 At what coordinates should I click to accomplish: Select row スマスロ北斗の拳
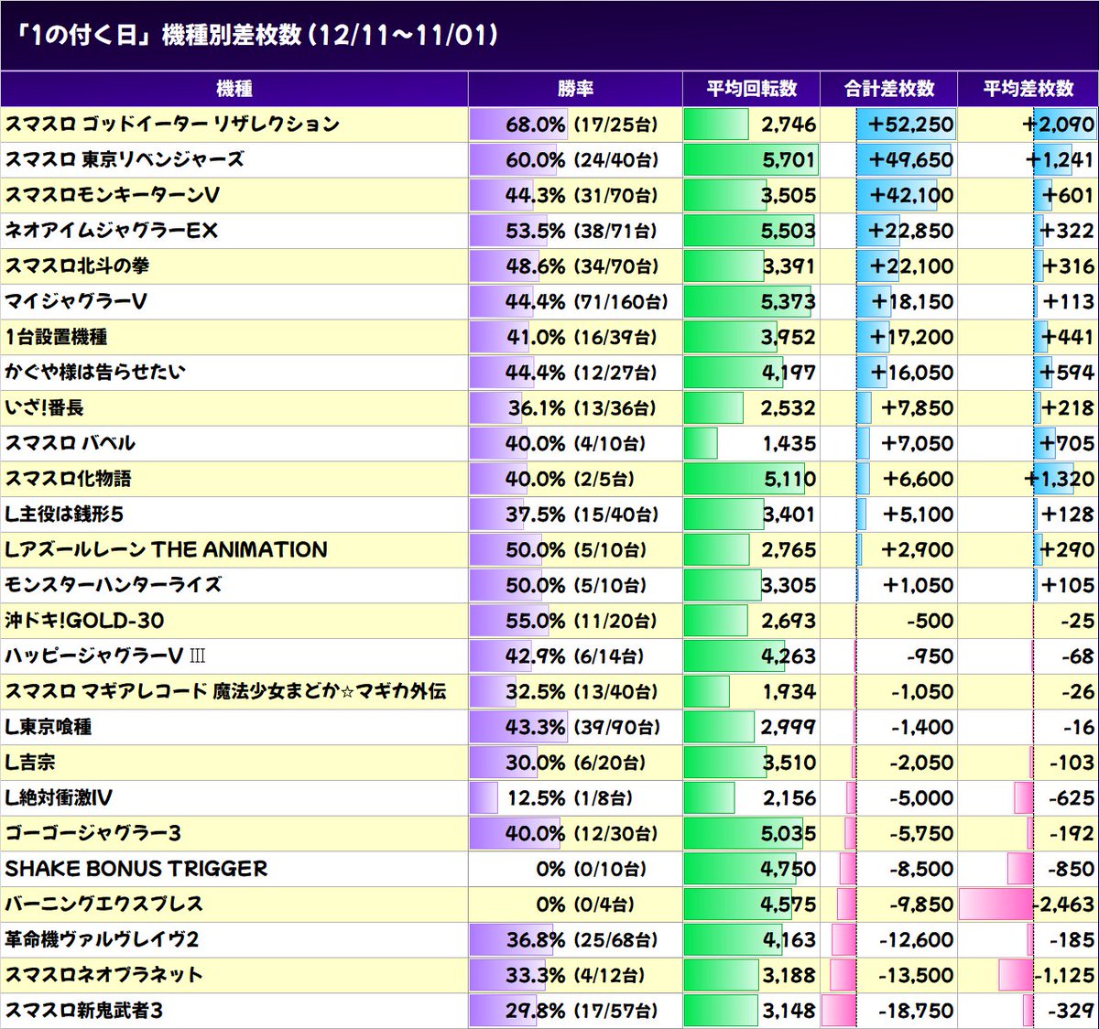549,266
